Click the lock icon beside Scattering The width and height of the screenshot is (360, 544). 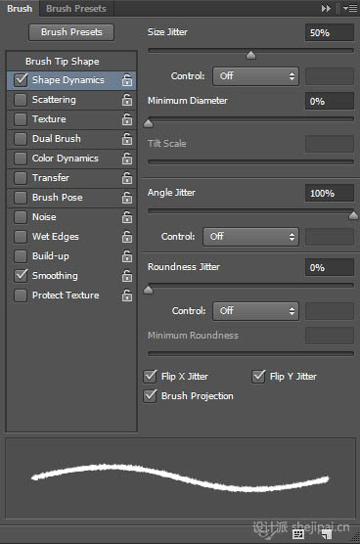point(127,100)
